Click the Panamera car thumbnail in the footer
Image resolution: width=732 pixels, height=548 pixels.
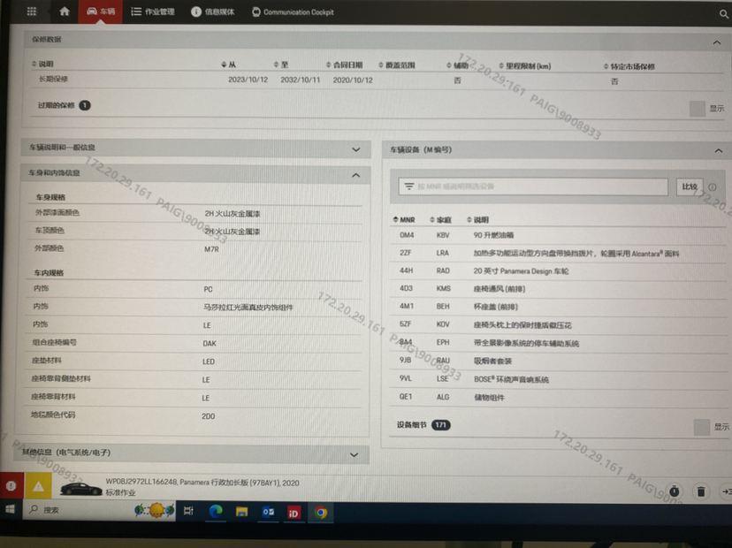[80, 488]
